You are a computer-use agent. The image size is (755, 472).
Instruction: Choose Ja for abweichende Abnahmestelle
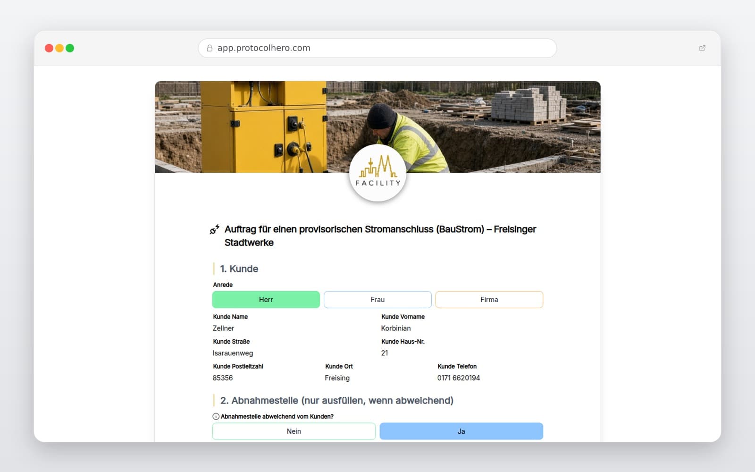click(x=461, y=431)
